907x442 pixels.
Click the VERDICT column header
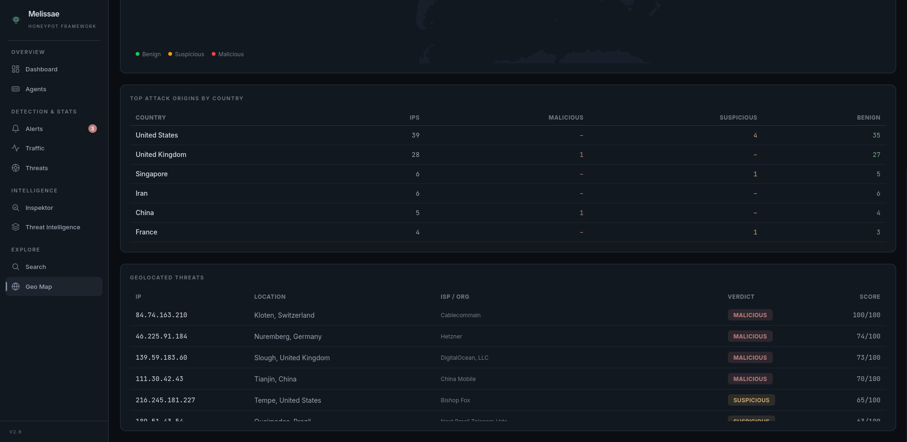coord(741,296)
